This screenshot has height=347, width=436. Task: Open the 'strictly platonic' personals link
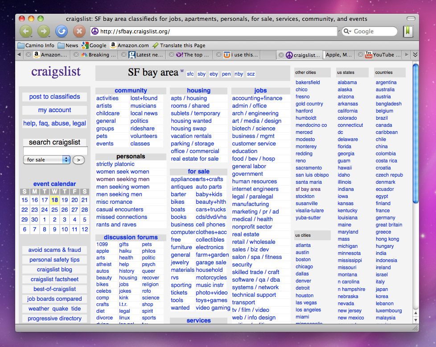pyautogui.click(x=115, y=164)
